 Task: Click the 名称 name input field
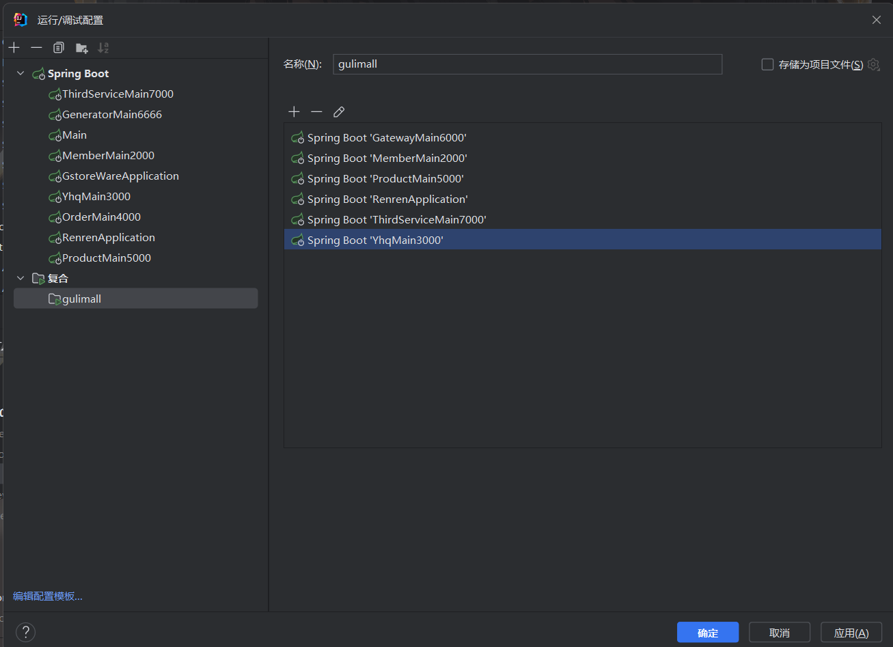pos(527,64)
